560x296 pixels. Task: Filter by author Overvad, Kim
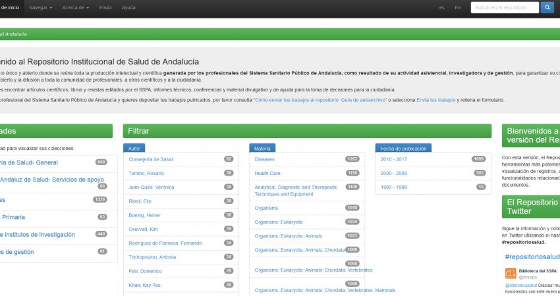pos(143,229)
